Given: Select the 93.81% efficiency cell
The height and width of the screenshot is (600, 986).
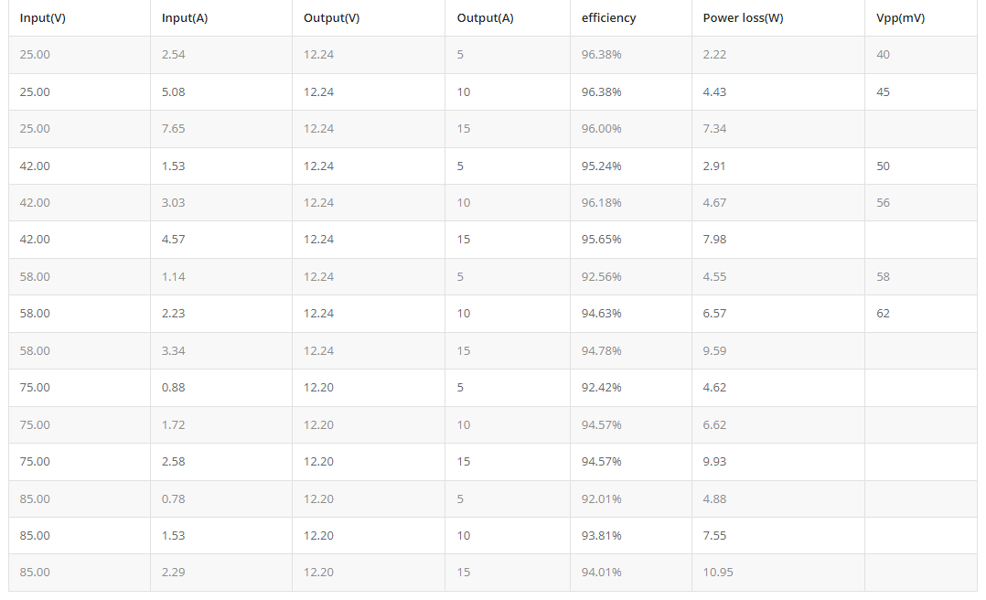Looking at the screenshot, I should pos(601,536).
